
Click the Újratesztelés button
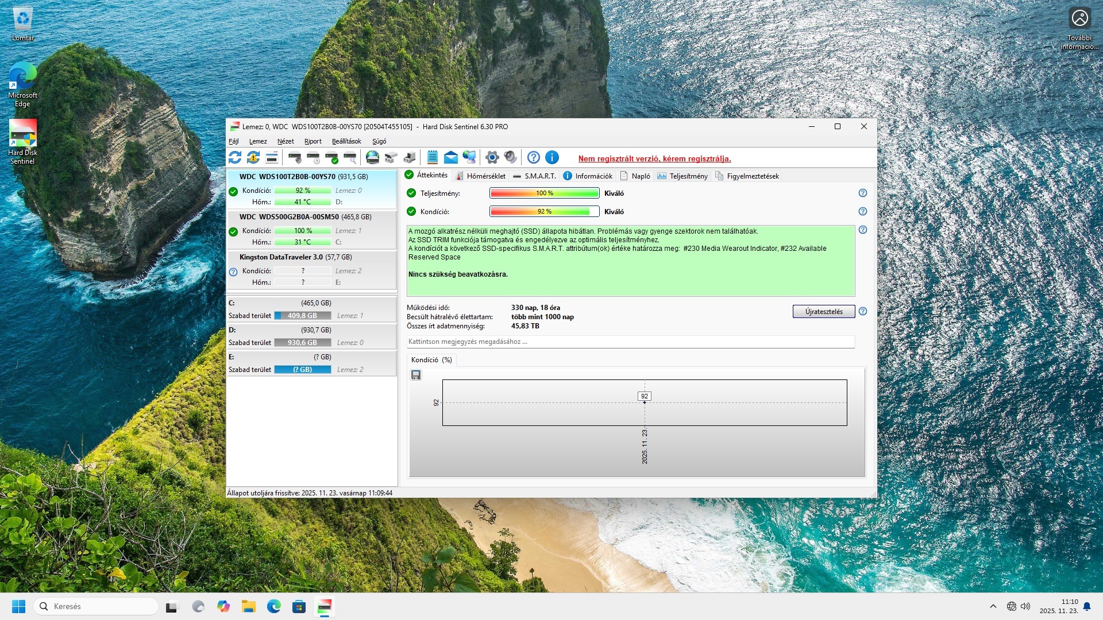823,312
